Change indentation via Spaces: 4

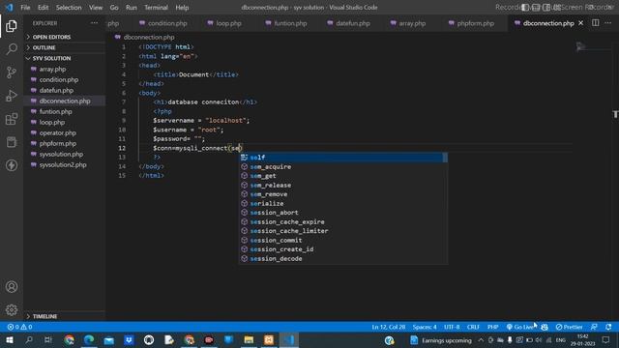pyautogui.click(x=425, y=327)
